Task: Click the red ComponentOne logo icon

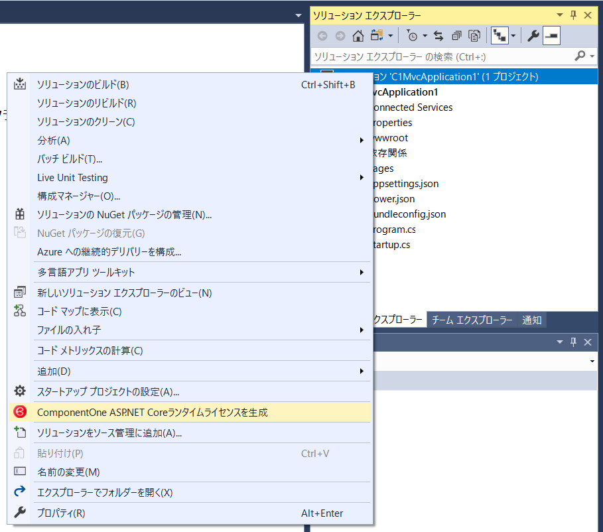Action: pyautogui.click(x=20, y=412)
